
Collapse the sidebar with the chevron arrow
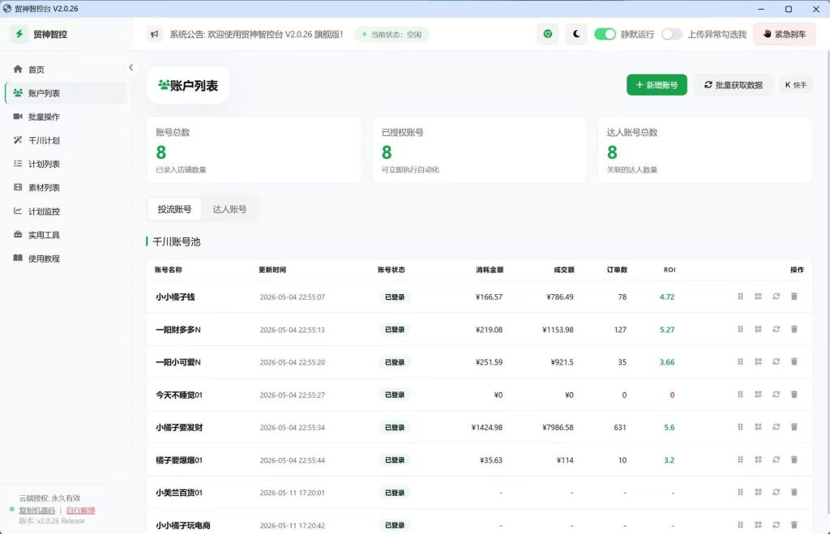pos(130,67)
